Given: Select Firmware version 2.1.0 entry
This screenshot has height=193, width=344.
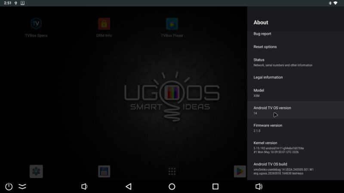Looking at the screenshot, I should [295, 127].
